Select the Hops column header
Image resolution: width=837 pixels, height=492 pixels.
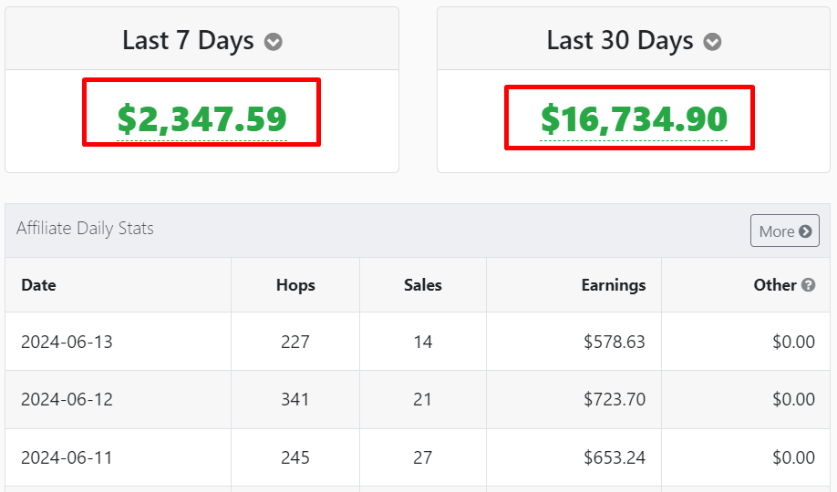coord(295,285)
